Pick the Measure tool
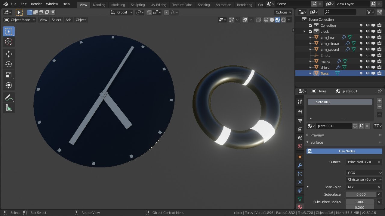Viewport: 385px width, 216px height. click(x=9, y=108)
